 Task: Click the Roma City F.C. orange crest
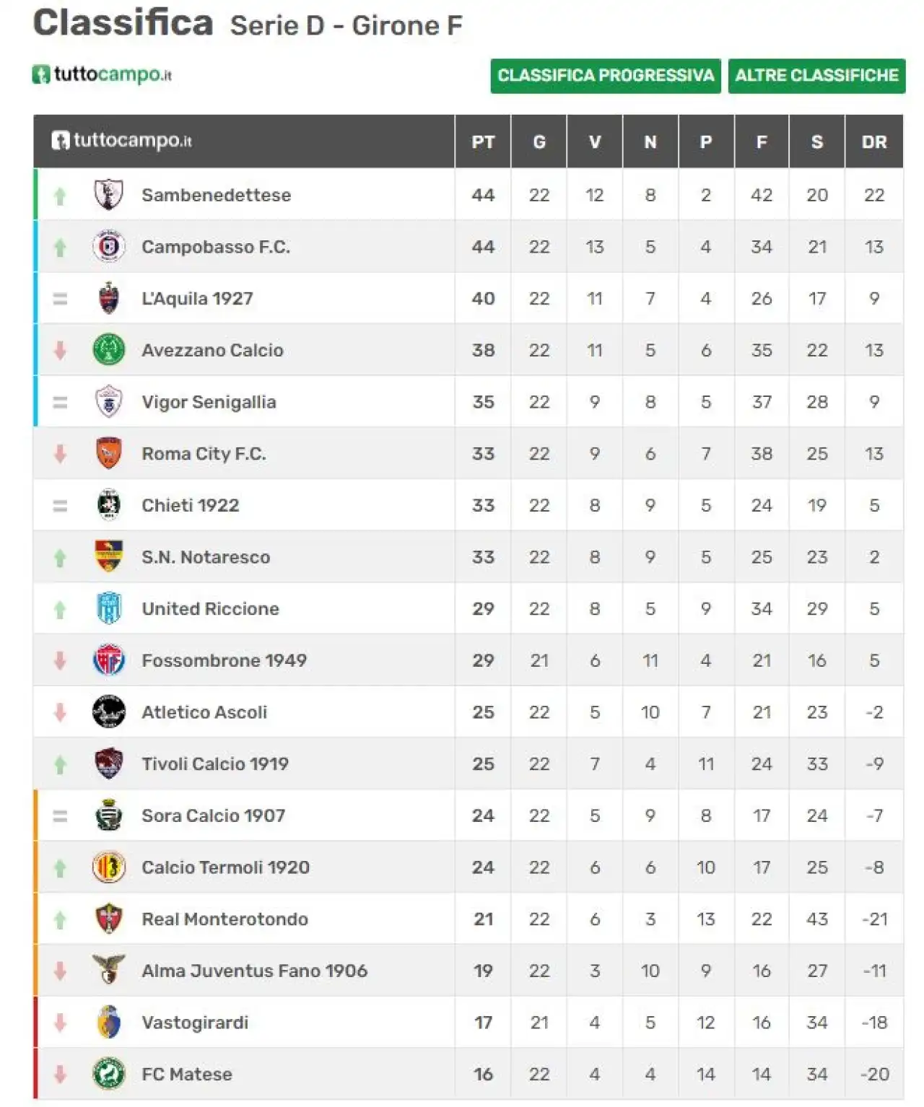(109, 453)
